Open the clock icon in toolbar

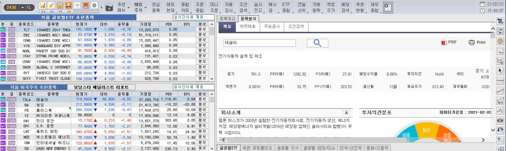tap(77, 5)
